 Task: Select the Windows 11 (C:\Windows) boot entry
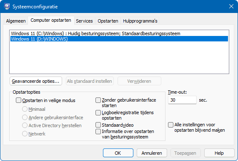tap(119, 33)
